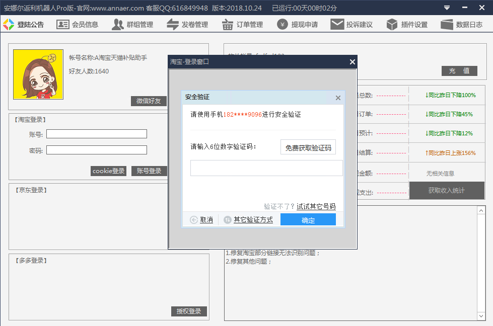Click the log line 2.修复其他问题
This screenshot has width=493, height=326.
tap(248, 262)
